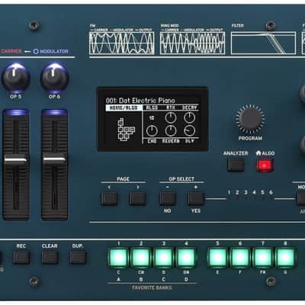Click the DECAY knob on the display
Viewport: 305px width, 305px height.
[x=190, y=118]
